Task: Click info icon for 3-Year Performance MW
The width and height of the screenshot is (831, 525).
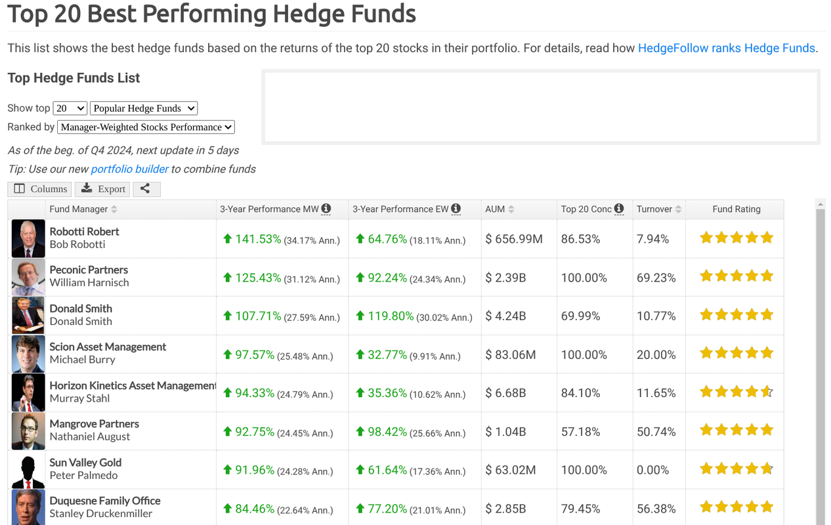Action: coord(326,209)
